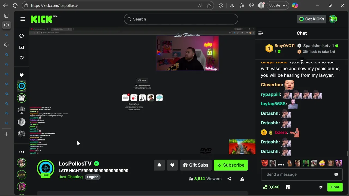Viewport: 349px width, 196px height.
Task: Open browser profile account menu
Action: (261, 5)
